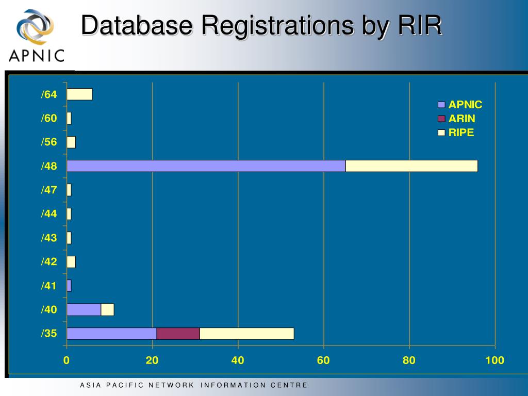Click the /40 axis label

tap(49, 310)
